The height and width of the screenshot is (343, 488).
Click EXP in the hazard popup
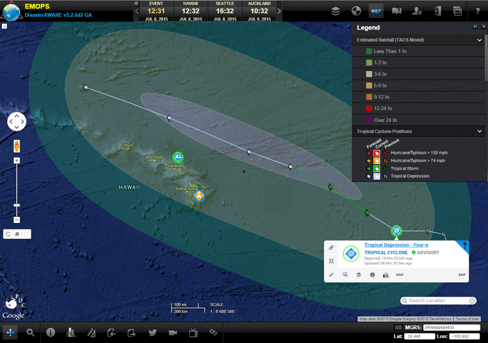[462, 275]
